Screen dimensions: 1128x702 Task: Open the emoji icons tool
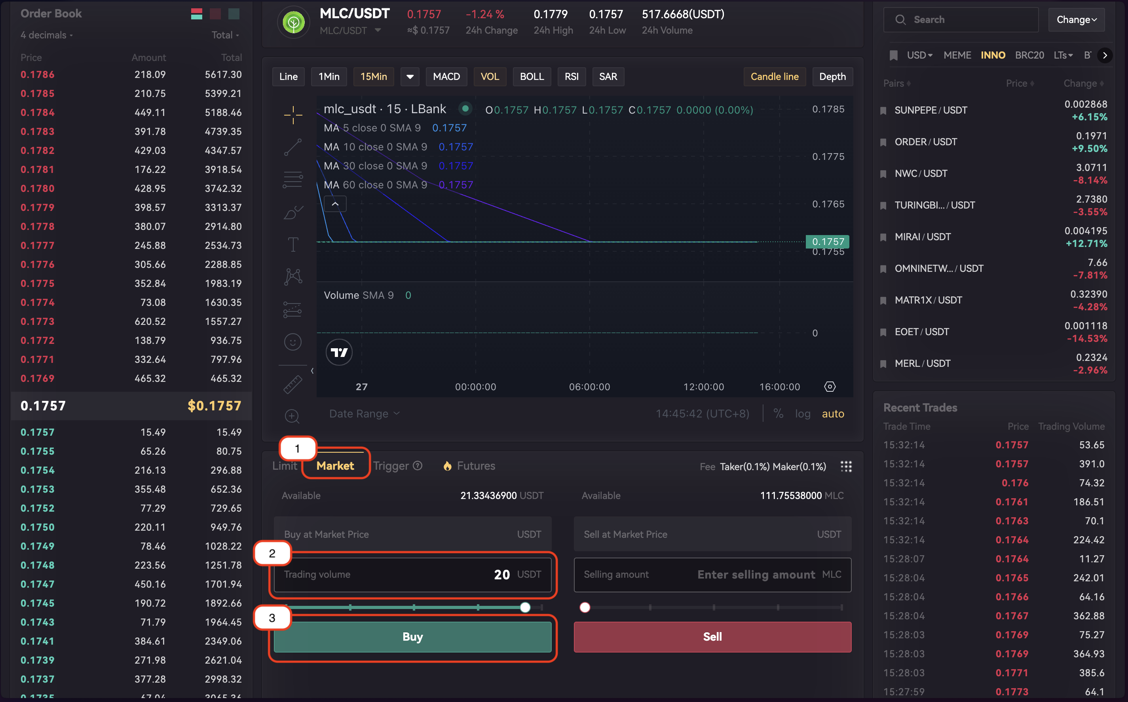(x=293, y=342)
